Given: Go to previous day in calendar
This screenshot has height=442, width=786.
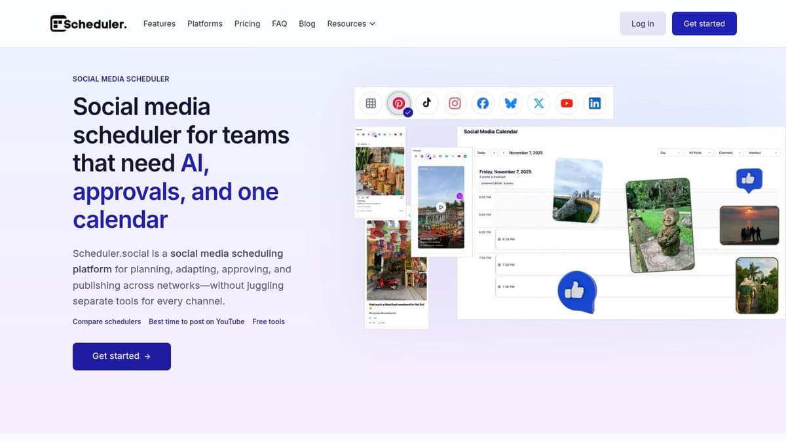Looking at the screenshot, I should pyautogui.click(x=494, y=153).
